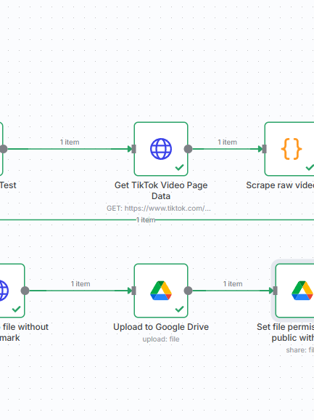Click input connector of Set file permissions node

pos(275,291)
